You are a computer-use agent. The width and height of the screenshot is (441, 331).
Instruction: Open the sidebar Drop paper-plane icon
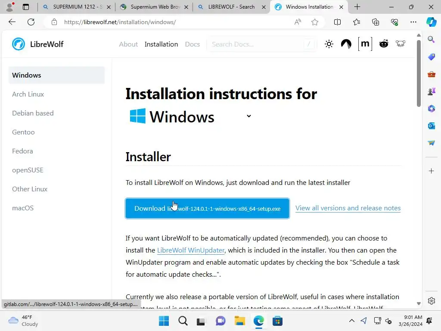click(x=431, y=143)
